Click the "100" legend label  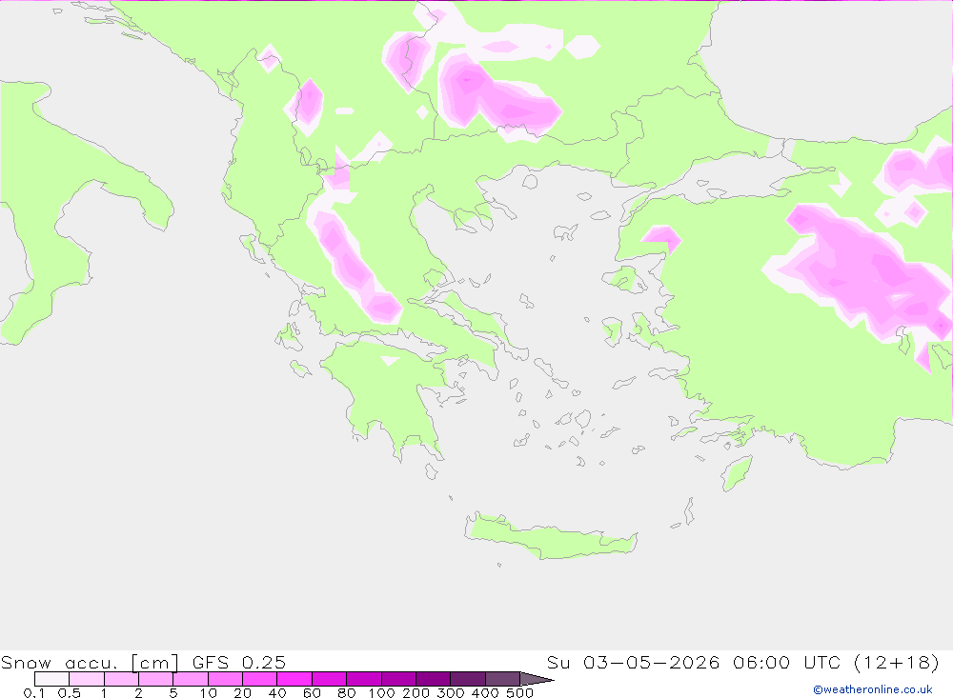pyautogui.click(x=382, y=693)
